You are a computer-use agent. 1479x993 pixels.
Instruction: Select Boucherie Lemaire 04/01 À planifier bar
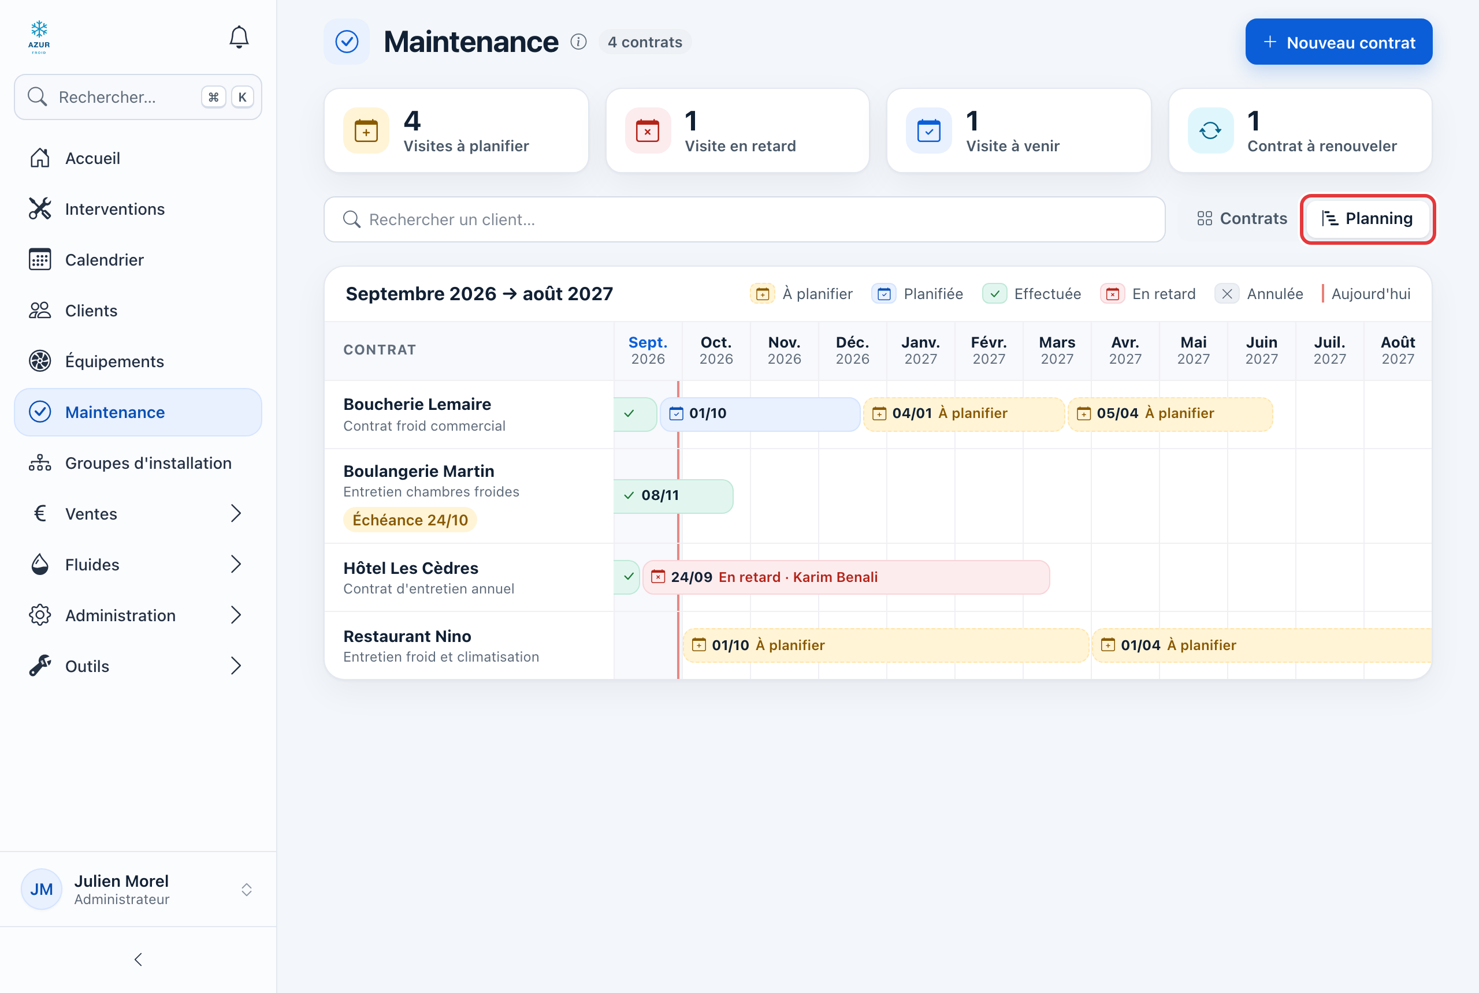coord(963,413)
